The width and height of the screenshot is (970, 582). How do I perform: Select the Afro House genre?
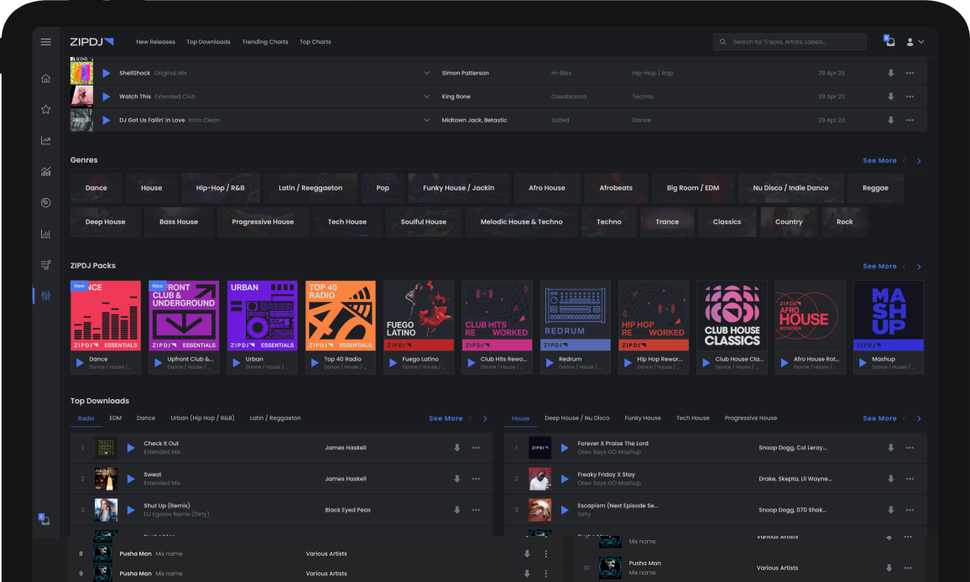point(547,188)
